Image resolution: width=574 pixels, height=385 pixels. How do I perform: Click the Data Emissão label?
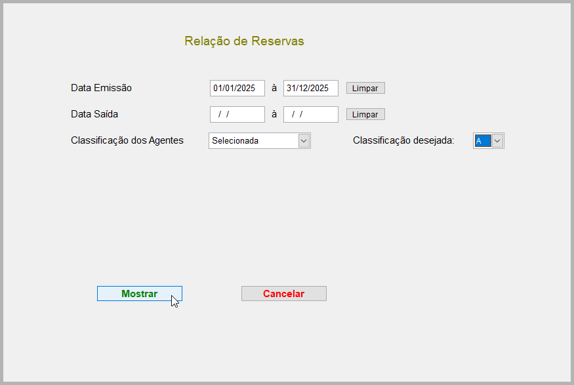click(100, 87)
